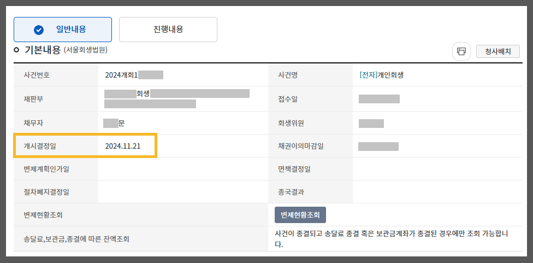The width and height of the screenshot is (533, 263).
Task: Select the 채무자 name ending in 문
Action: click(x=114, y=123)
